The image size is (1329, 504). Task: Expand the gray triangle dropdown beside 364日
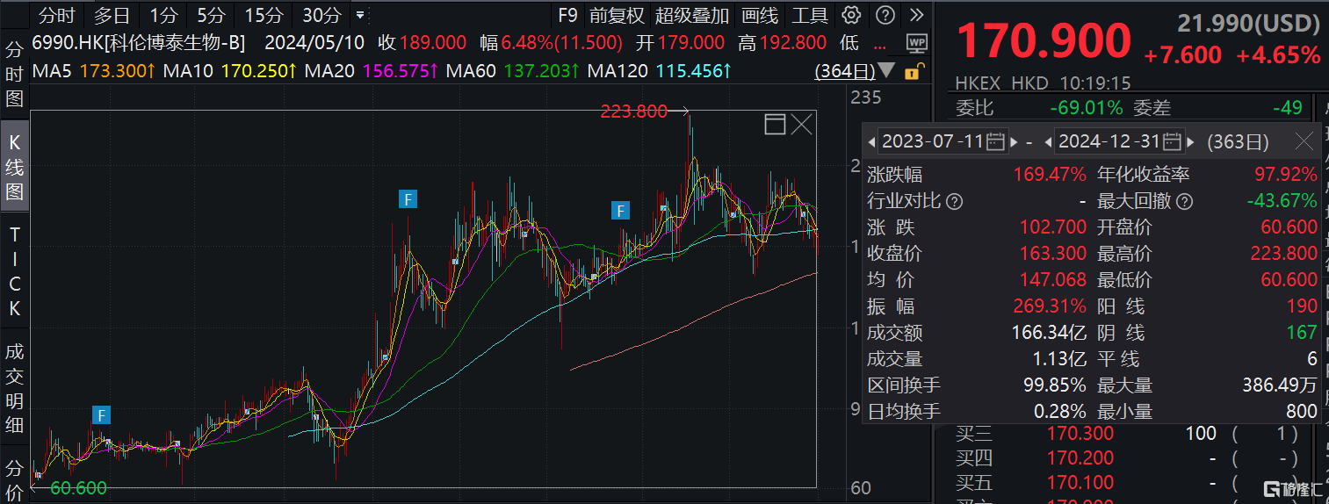coord(886,71)
